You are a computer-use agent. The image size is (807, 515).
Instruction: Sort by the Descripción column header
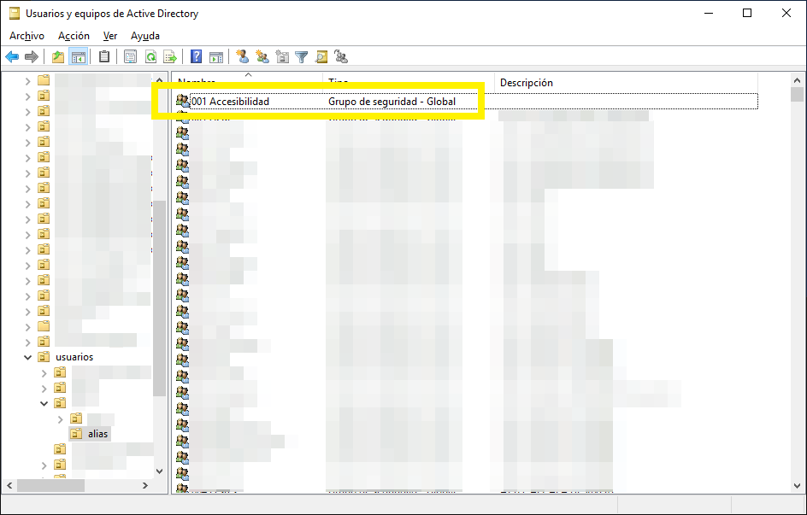626,82
